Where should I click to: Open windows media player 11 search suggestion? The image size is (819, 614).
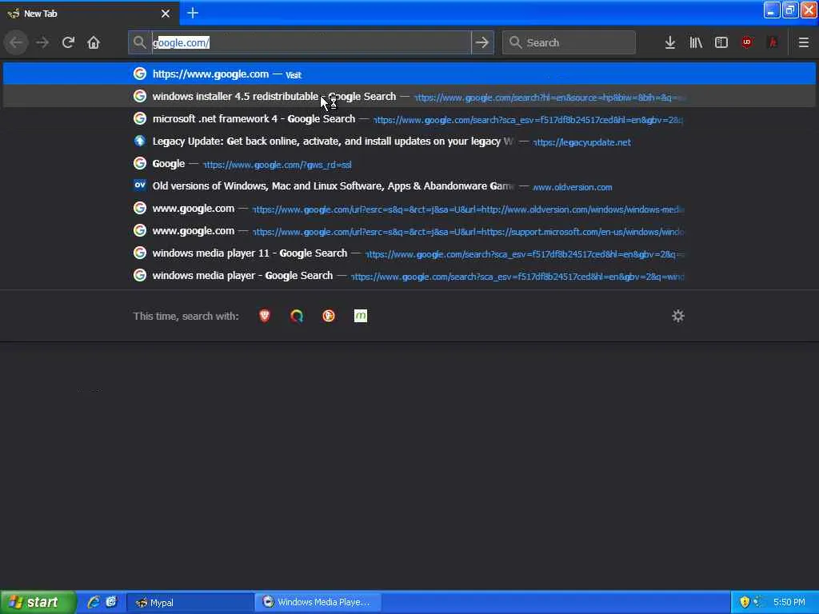click(x=409, y=253)
